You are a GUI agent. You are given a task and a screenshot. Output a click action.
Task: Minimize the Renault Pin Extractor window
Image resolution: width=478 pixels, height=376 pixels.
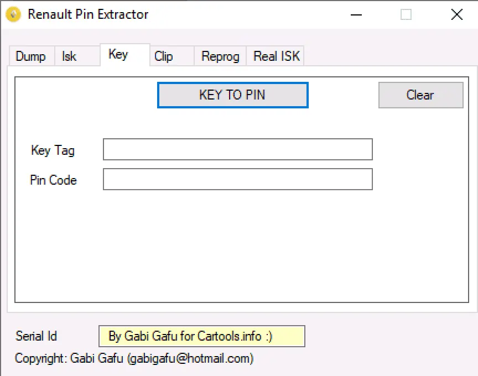[356, 14]
